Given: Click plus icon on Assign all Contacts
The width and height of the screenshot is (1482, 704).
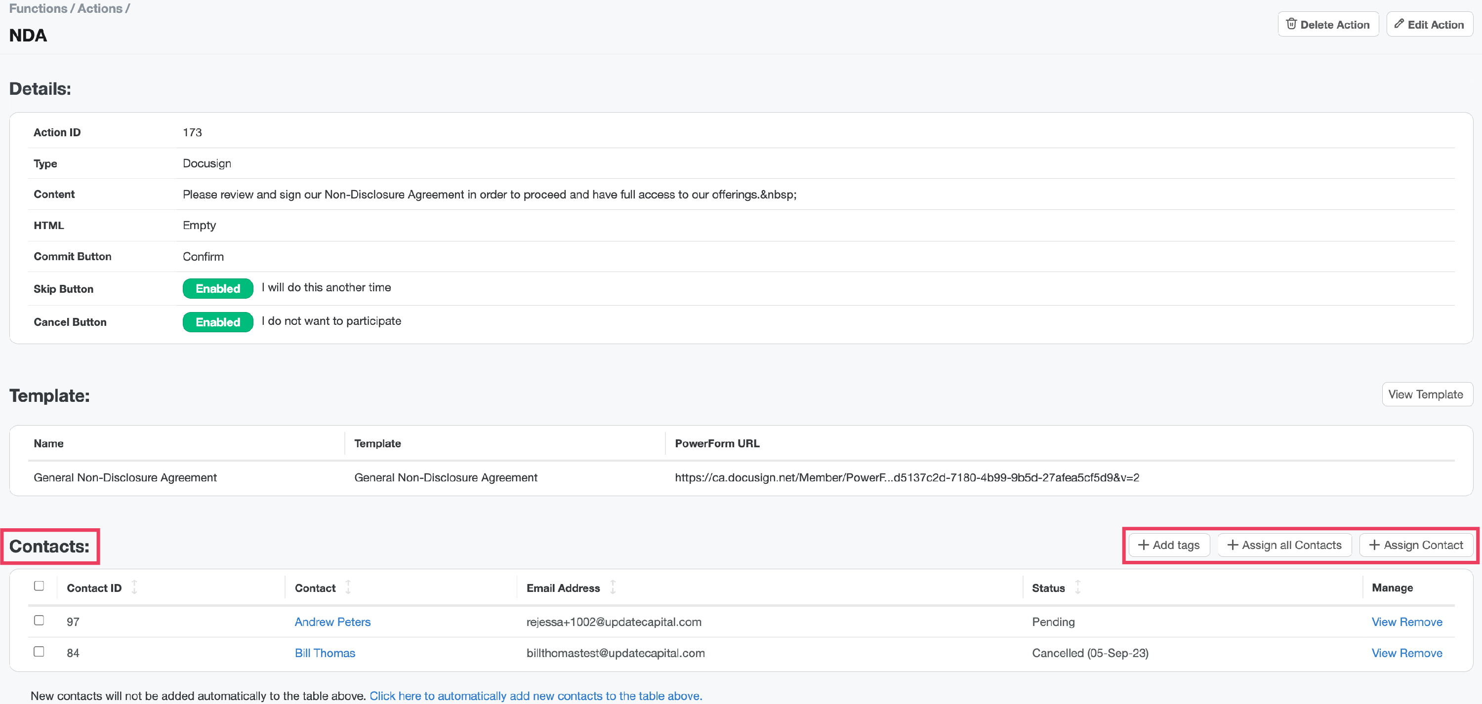Looking at the screenshot, I should point(1233,545).
